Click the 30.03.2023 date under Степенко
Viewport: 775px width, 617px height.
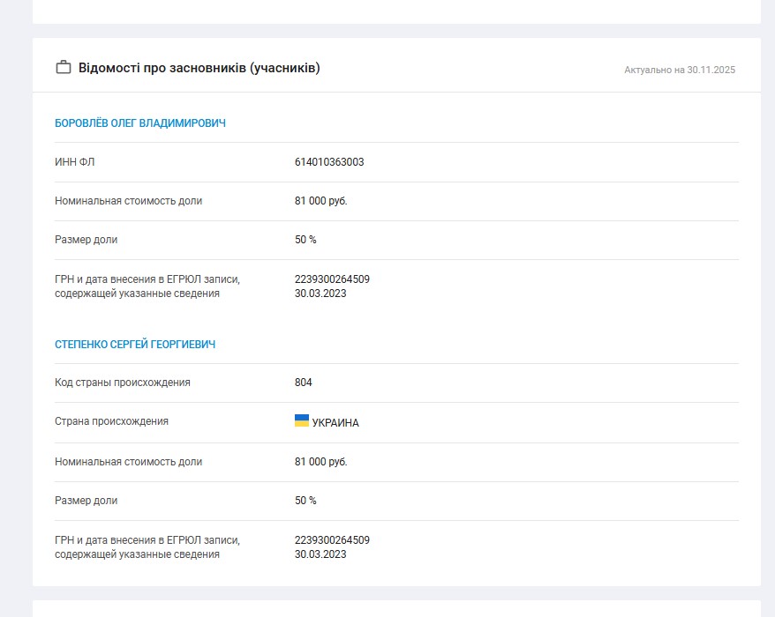(320, 554)
